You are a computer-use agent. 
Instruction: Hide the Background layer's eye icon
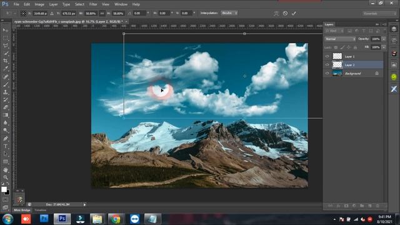(x=327, y=73)
